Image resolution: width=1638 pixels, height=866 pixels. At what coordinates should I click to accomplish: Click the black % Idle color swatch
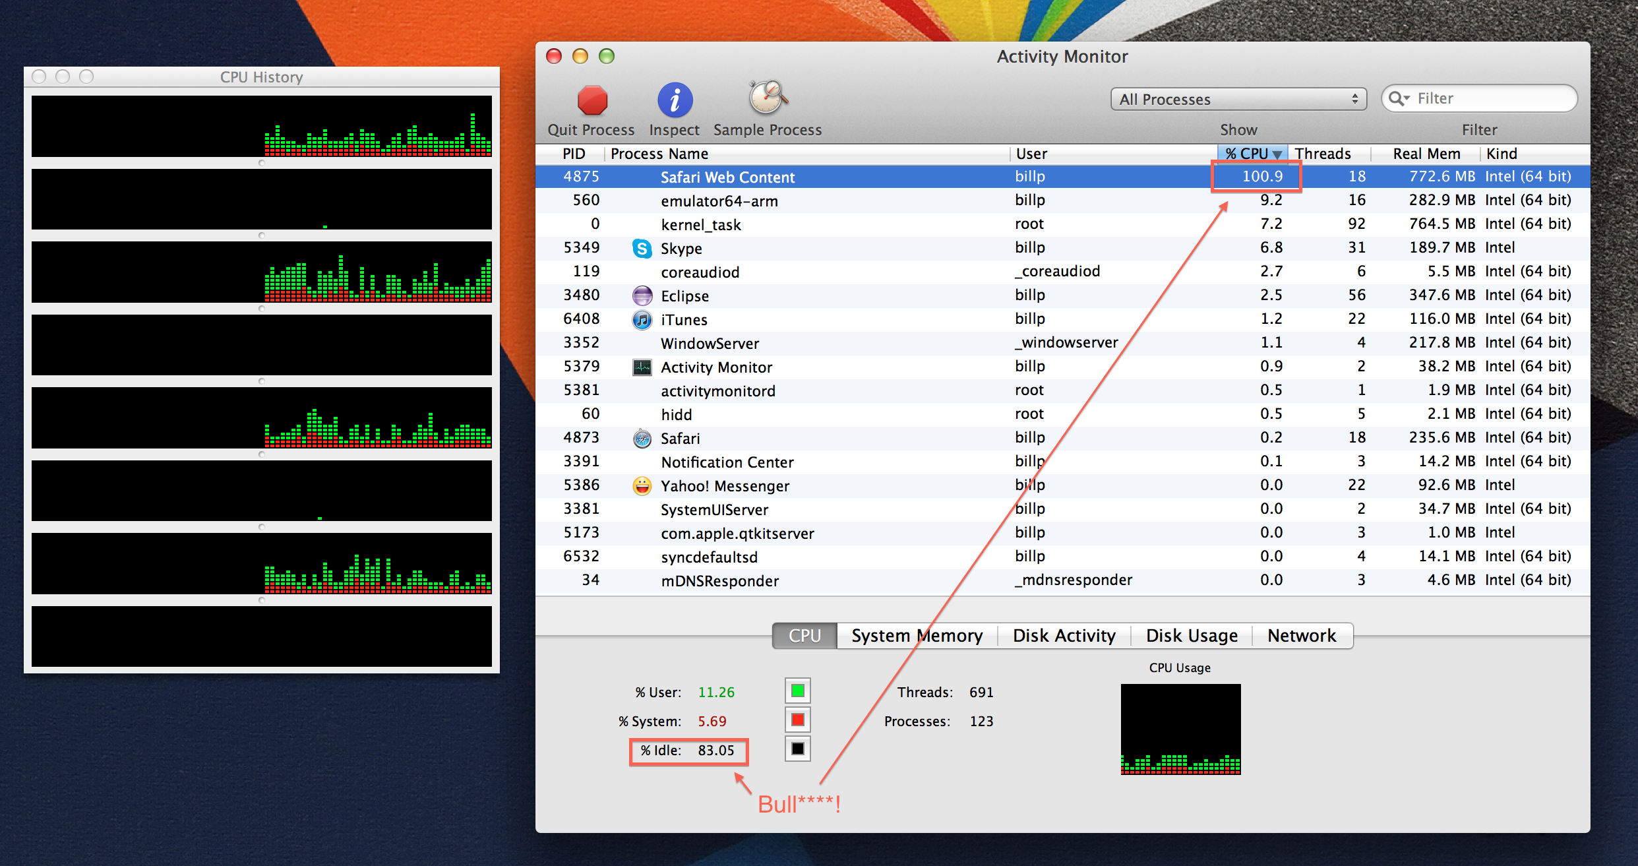797,749
